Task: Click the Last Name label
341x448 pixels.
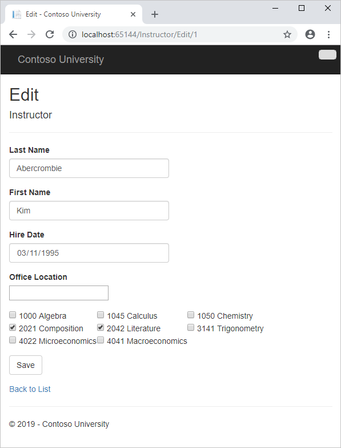Action: 29,150
